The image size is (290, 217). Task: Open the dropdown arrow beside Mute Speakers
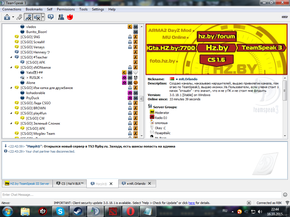click(43, 17)
